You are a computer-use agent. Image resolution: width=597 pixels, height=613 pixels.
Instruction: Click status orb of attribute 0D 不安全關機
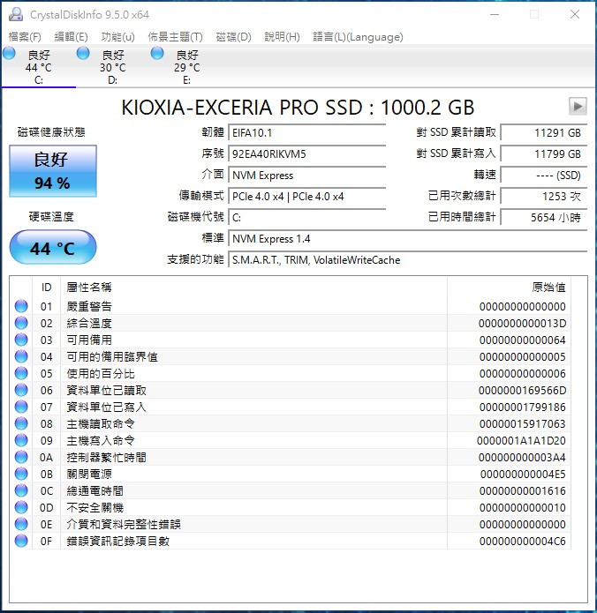click(x=21, y=507)
